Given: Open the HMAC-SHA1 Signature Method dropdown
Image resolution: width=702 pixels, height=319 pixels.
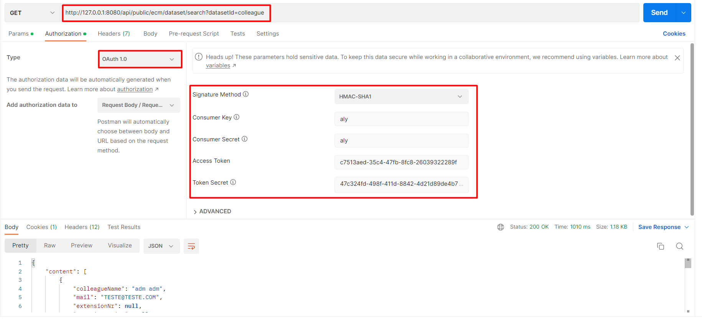Looking at the screenshot, I should (x=402, y=97).
